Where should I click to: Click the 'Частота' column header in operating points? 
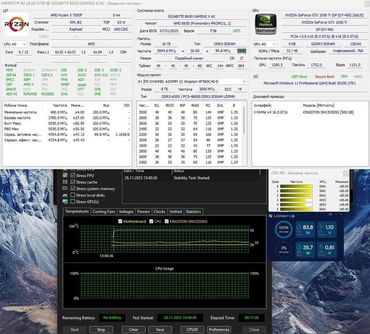tap(60, 105)
